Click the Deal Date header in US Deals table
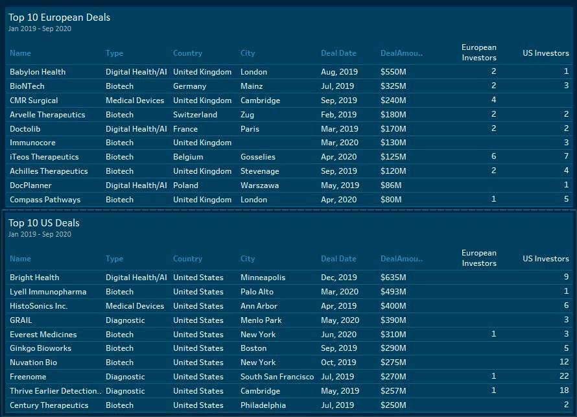577x417 pixels. (338, 259)
